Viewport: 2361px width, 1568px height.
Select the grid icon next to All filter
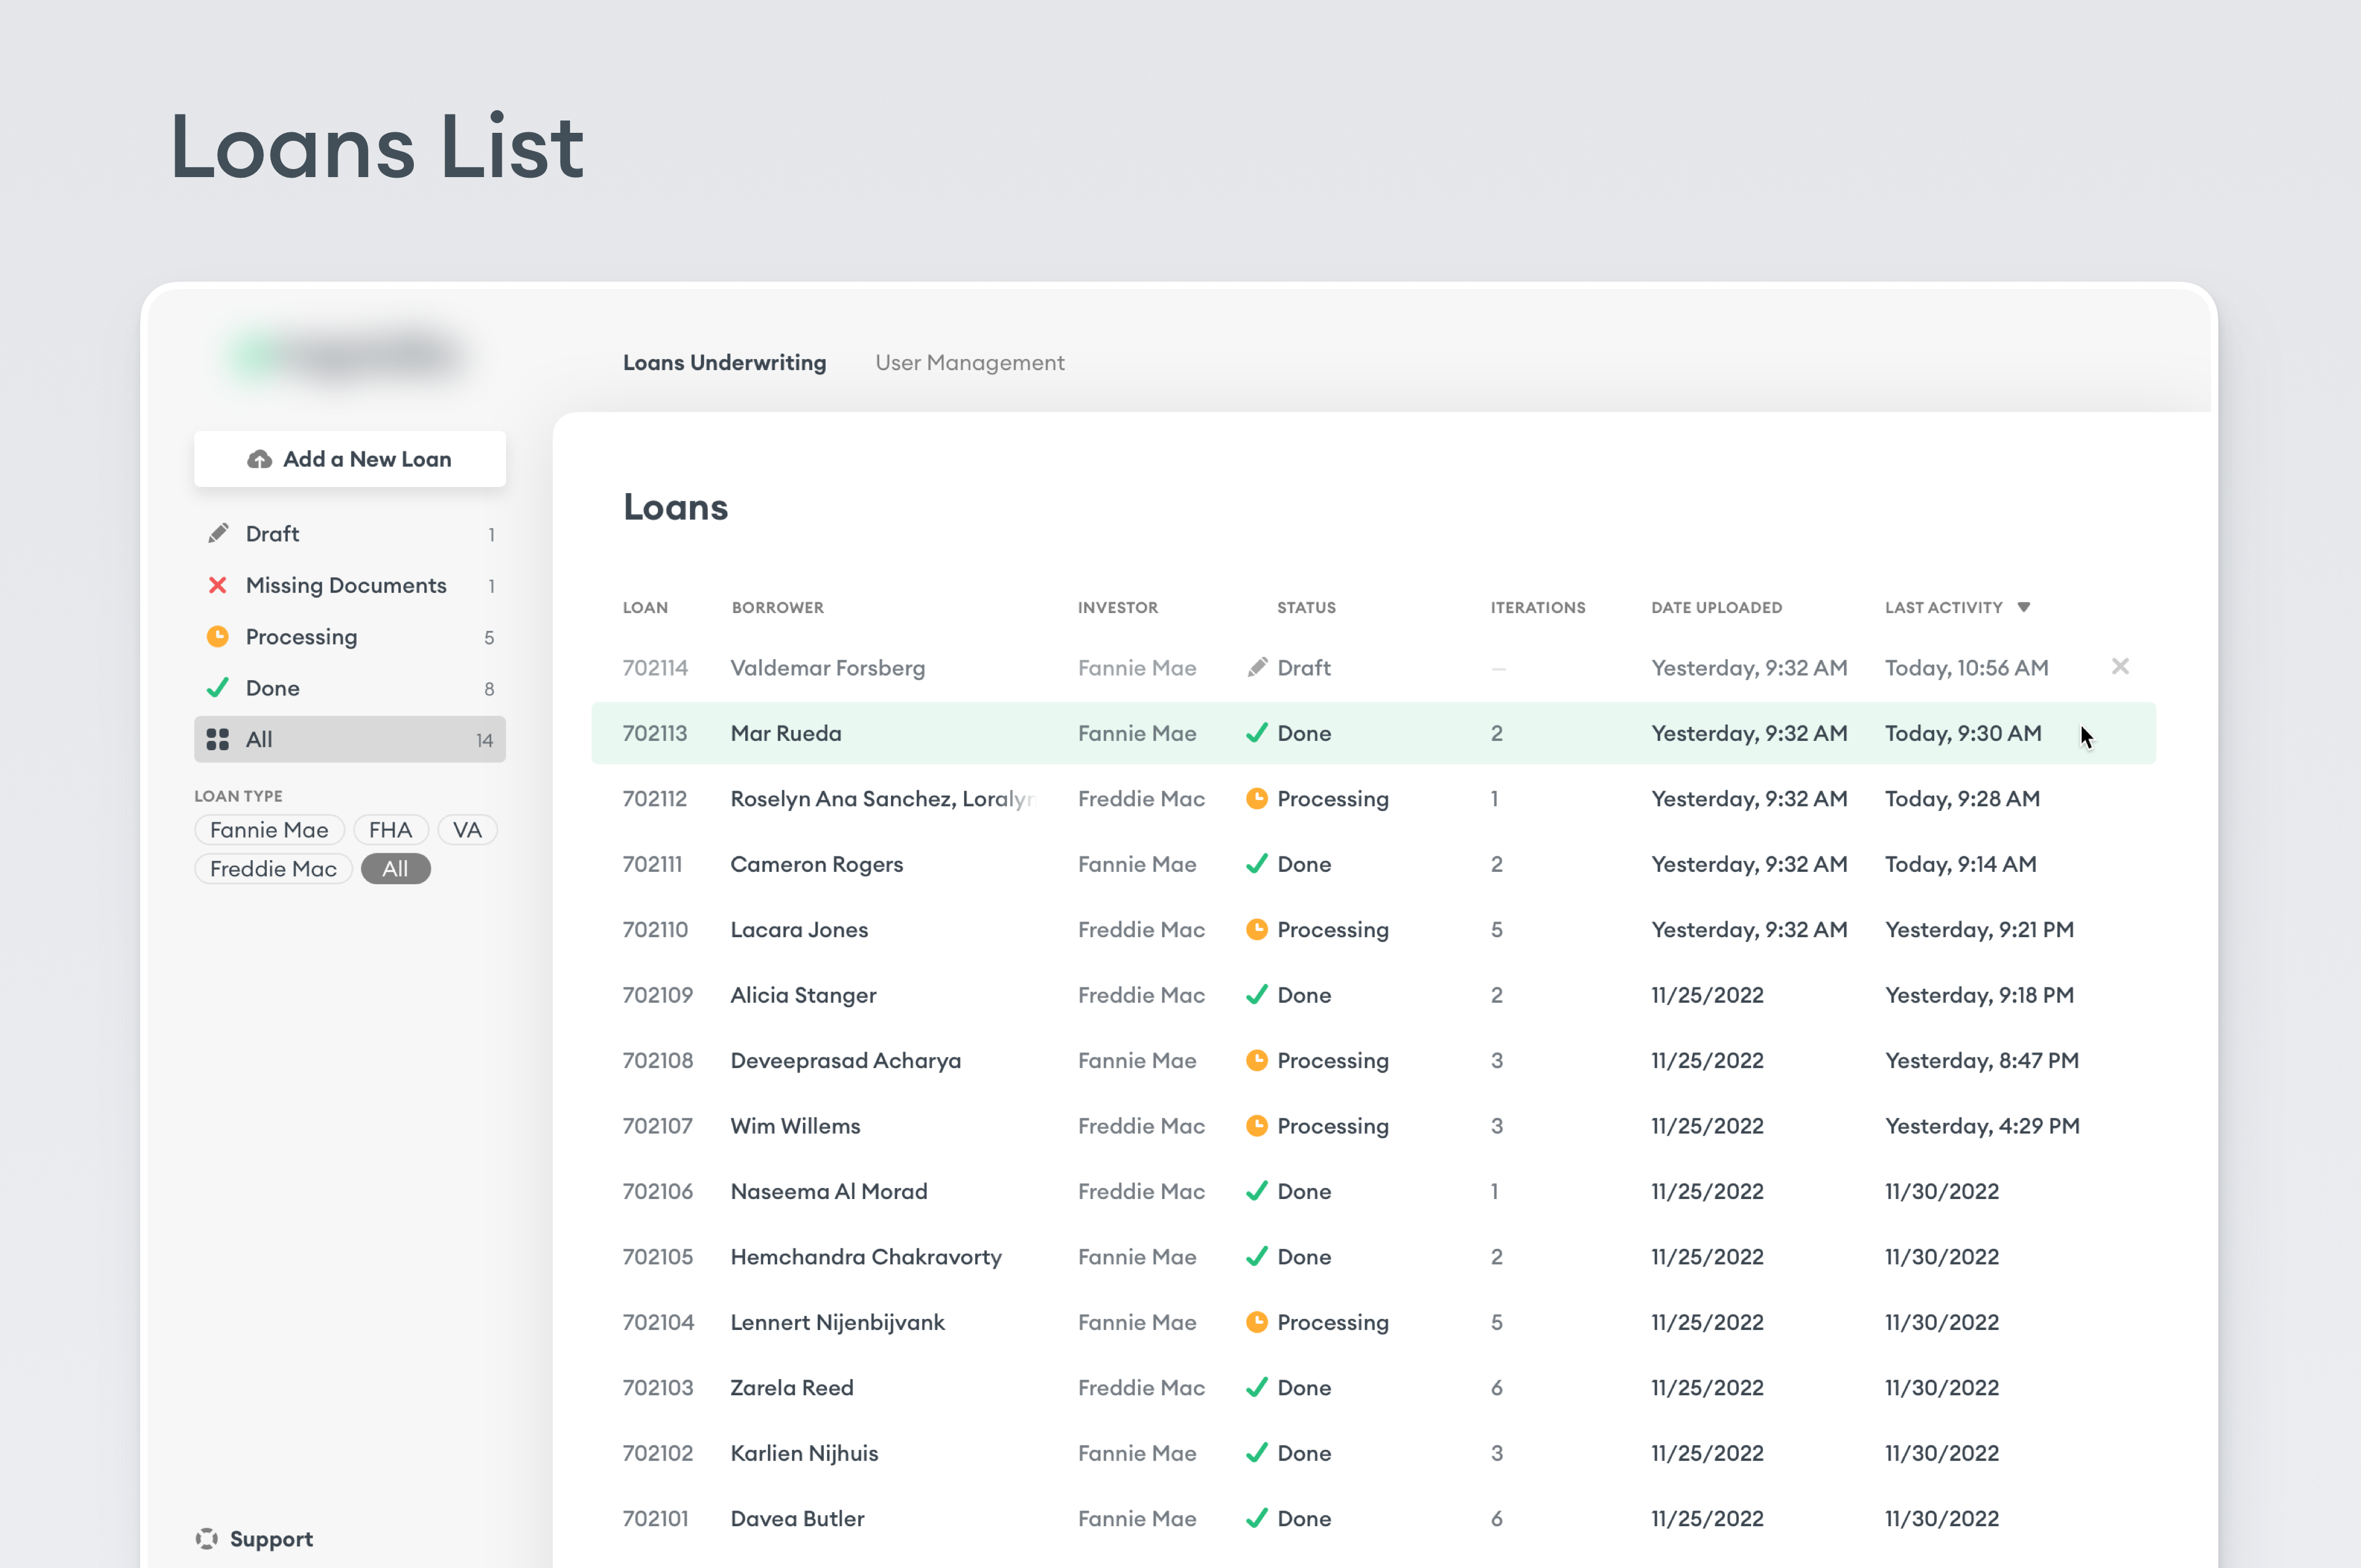(x=217, y=740)
